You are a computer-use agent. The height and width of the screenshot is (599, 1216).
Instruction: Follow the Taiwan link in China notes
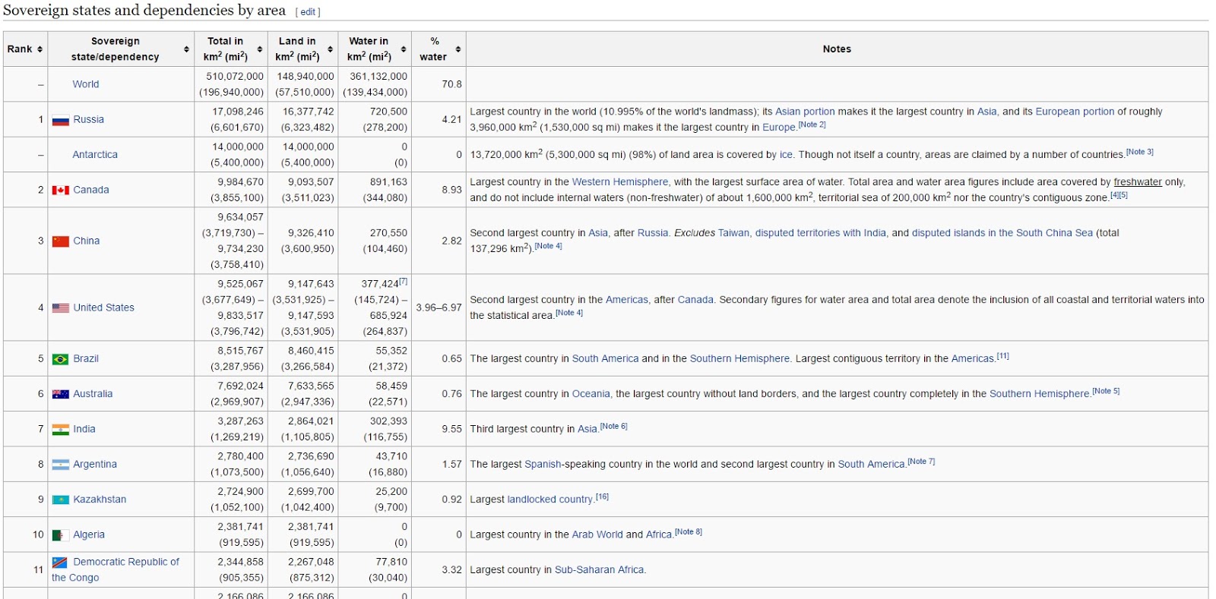(733, 233)
